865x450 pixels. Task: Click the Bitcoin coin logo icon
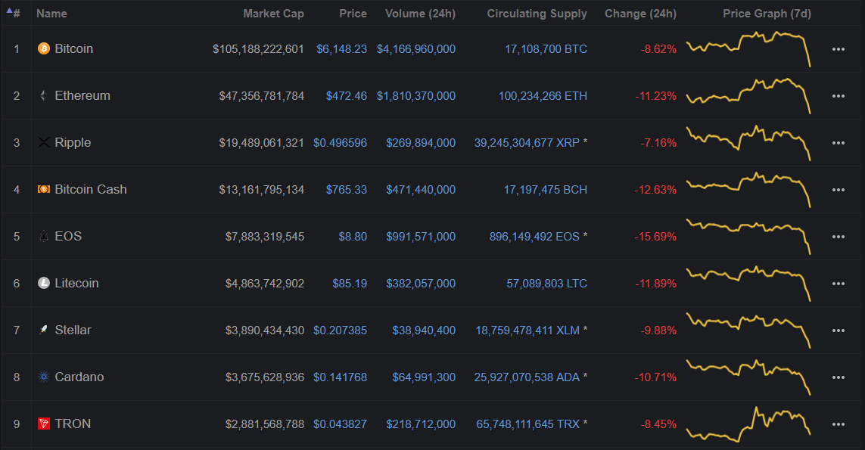44,48
